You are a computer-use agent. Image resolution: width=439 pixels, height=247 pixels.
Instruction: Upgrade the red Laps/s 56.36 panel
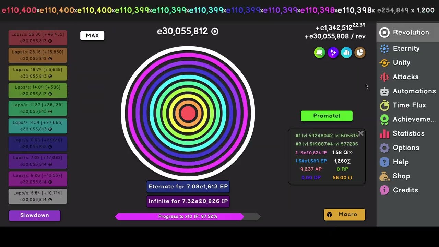pos(38,38)
